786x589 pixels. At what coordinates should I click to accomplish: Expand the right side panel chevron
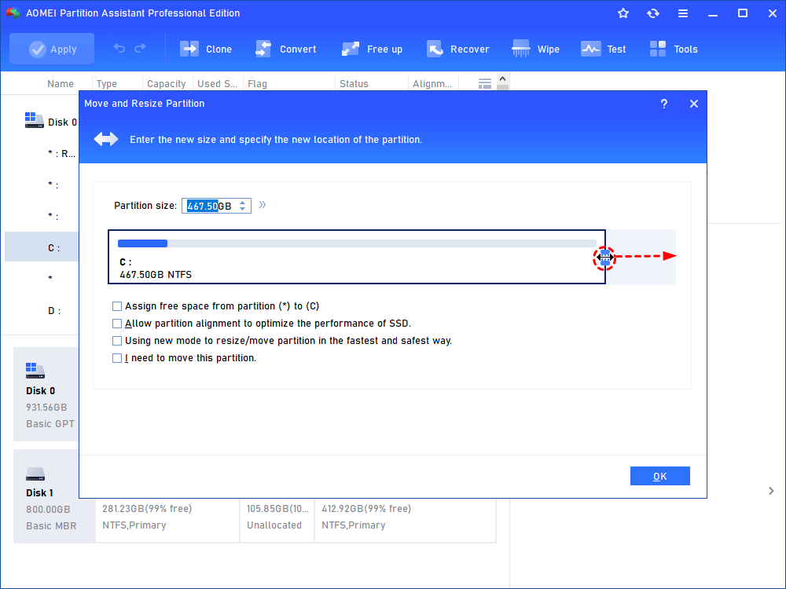[x=771, y=491]
